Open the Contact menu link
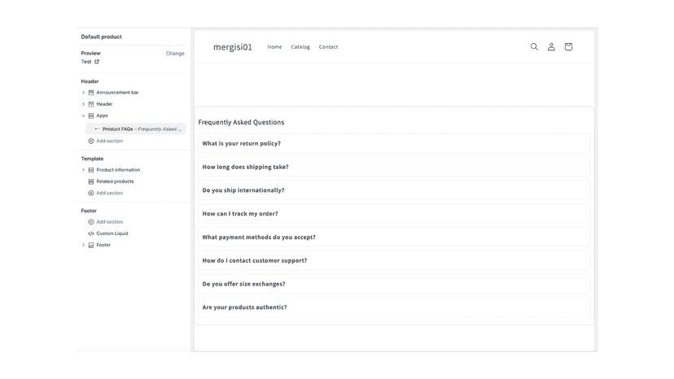 [328, 47]
